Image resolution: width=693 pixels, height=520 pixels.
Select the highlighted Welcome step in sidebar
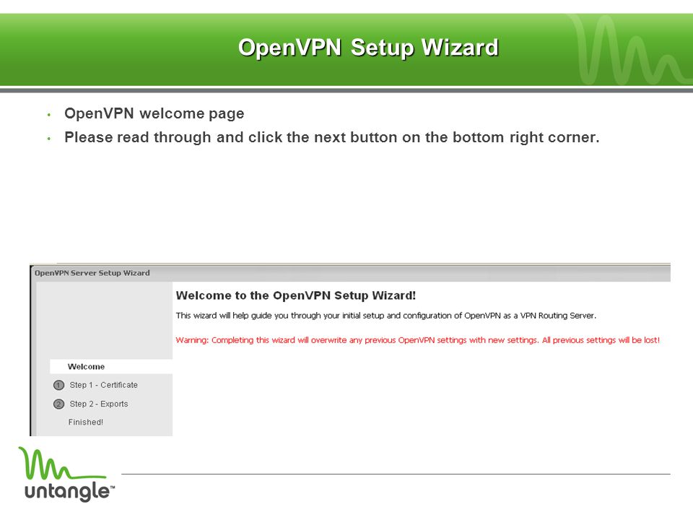(x=111, y=367)
